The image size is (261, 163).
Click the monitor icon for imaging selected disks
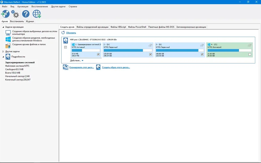[8, 33]
